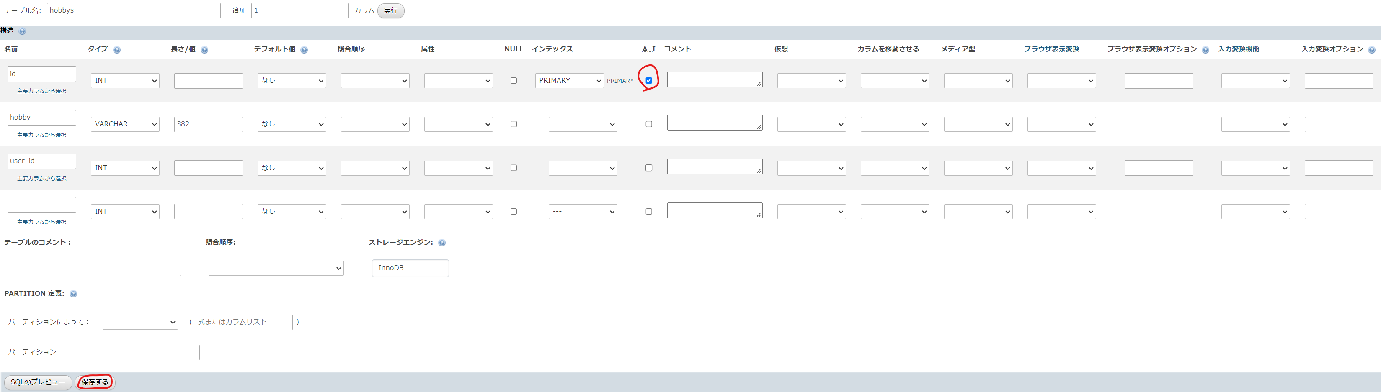
Task: Open virtuality dropdown in hobby row
Action: point(812,124)
